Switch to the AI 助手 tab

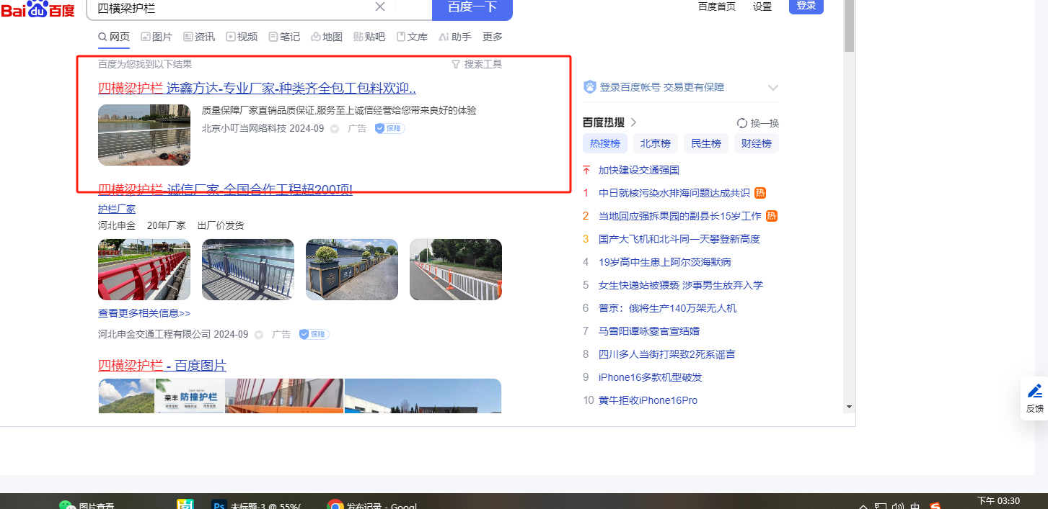[x=455, y=37]
